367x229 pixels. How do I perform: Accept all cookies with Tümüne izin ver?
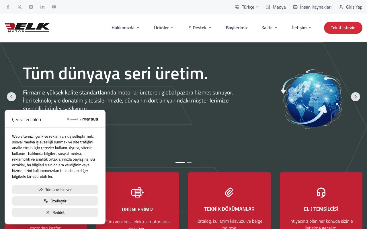click(55, 189)
